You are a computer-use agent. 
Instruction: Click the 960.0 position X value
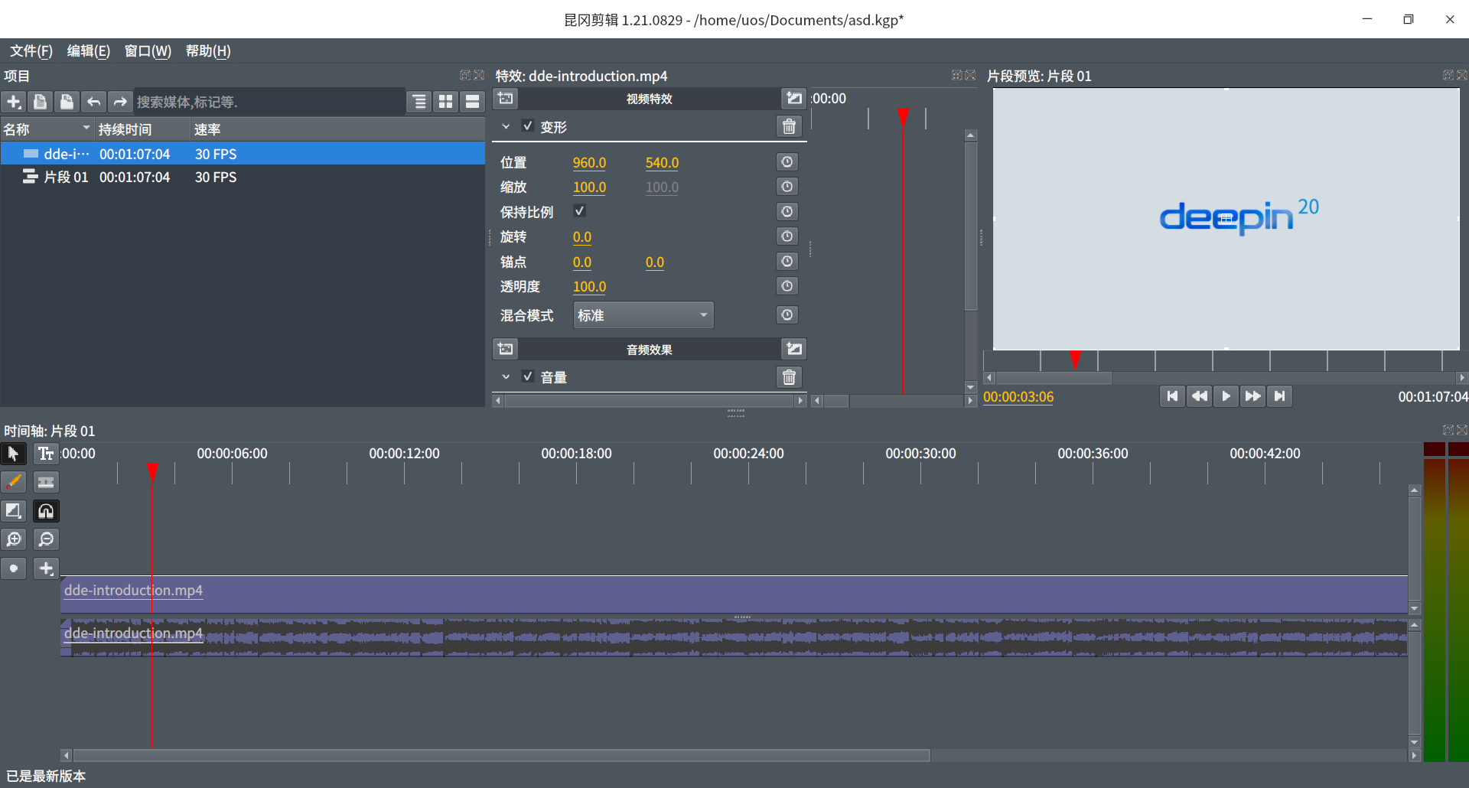(589, 163)
